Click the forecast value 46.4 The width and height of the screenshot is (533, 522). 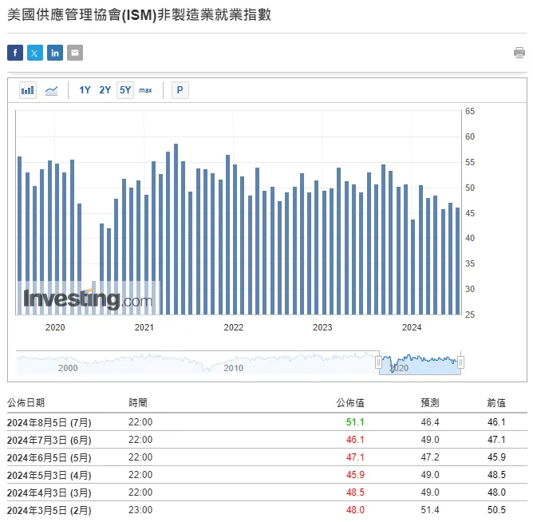[429, 422]
